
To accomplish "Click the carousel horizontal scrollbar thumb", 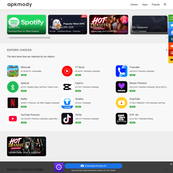I will pos(30,38).
